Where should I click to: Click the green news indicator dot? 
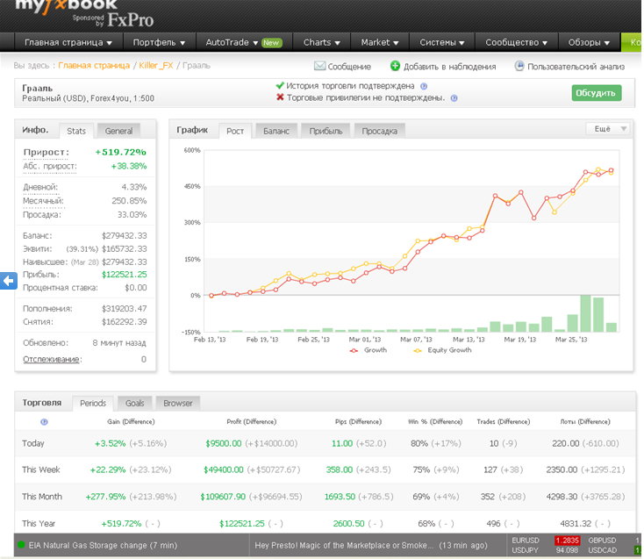tap(21, 545)
